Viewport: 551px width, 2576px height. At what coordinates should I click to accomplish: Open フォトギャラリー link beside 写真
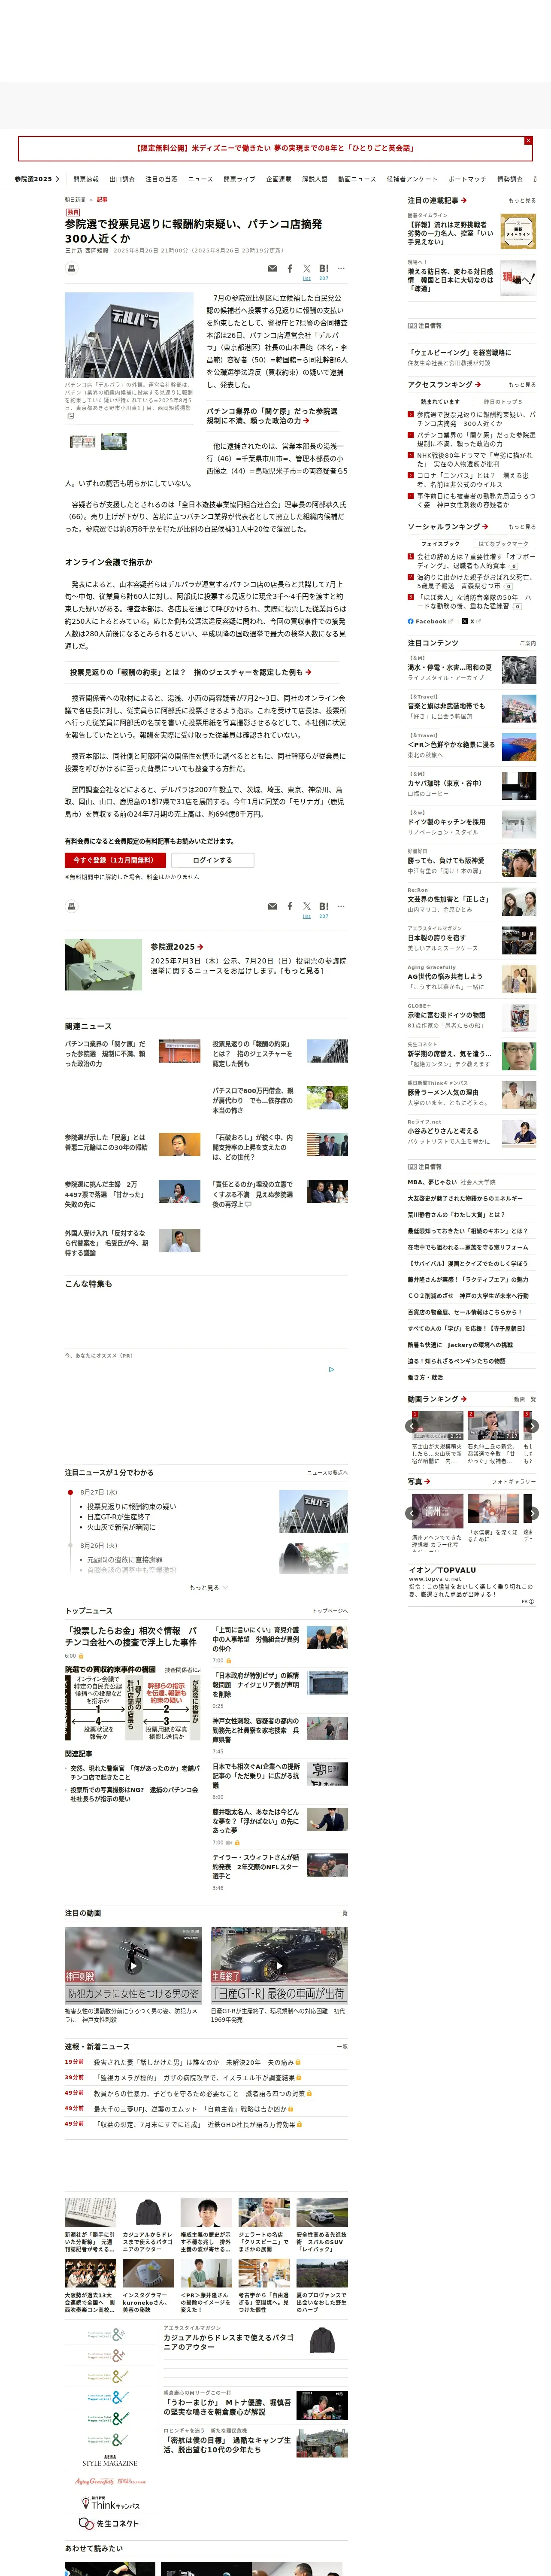point(514,1481)
